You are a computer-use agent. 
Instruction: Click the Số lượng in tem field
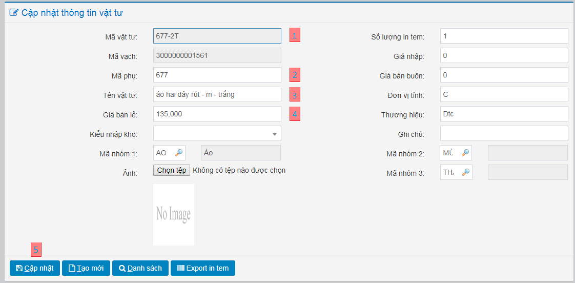[x=504, y=36]
